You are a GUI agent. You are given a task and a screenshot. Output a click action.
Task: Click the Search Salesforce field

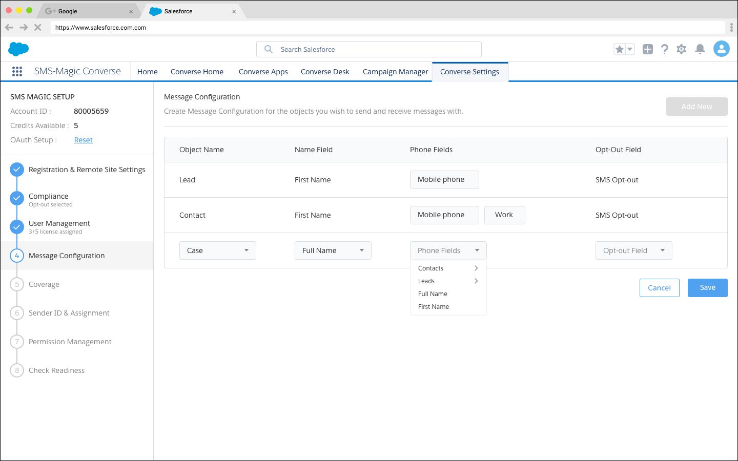pyautogui.click(x=369, y=49)
